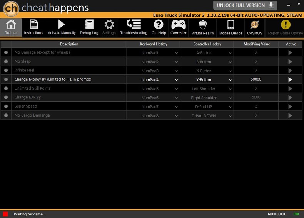This screenshot has height=218, width=304.
Task: Activate No Damage cheat play arrow
Action: point(290,53)
